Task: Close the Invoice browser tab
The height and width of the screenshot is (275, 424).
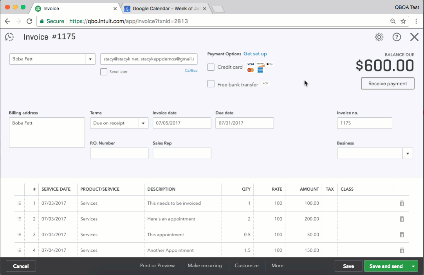Action: (x=115, y=9)
